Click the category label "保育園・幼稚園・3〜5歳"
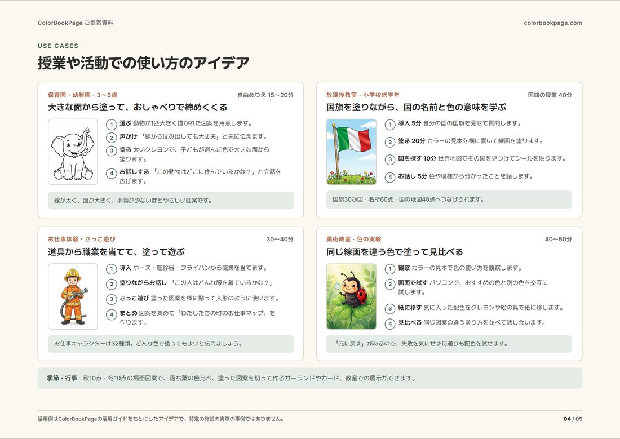 point(83,95)
